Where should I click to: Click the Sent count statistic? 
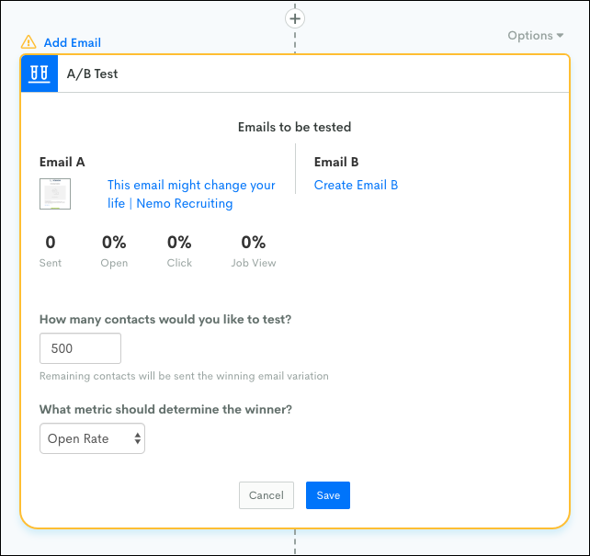pyautogui.click(x=51, y=251)
